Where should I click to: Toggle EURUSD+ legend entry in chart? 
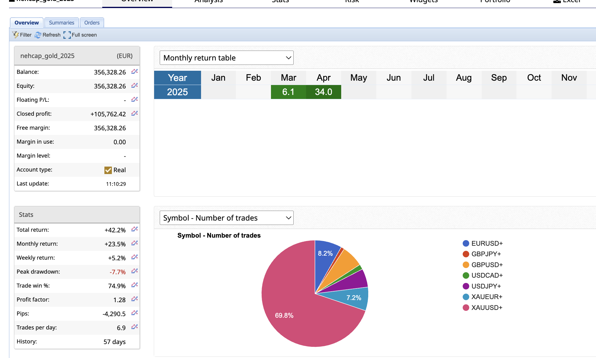click(x=487, y=243)
